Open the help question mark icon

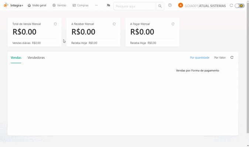point(170,5)
